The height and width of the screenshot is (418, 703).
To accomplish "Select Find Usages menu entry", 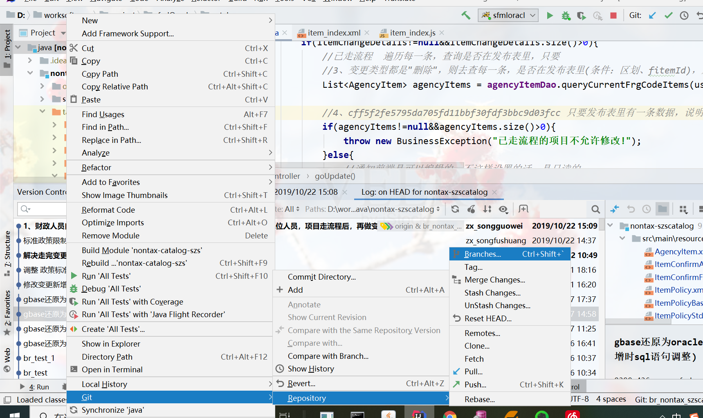I will pos(171,114).
